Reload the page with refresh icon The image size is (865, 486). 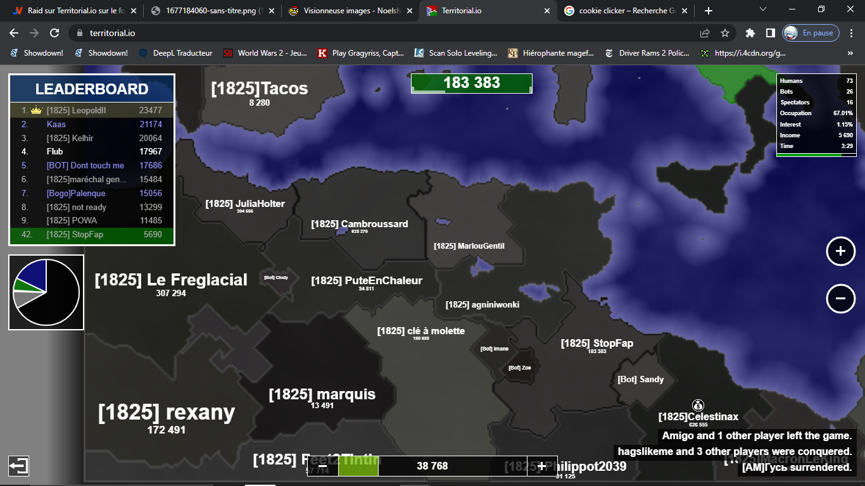54,33
